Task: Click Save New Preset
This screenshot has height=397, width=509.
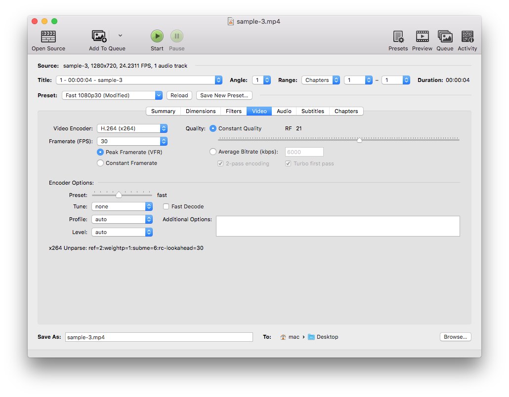Action: [224, 95]
